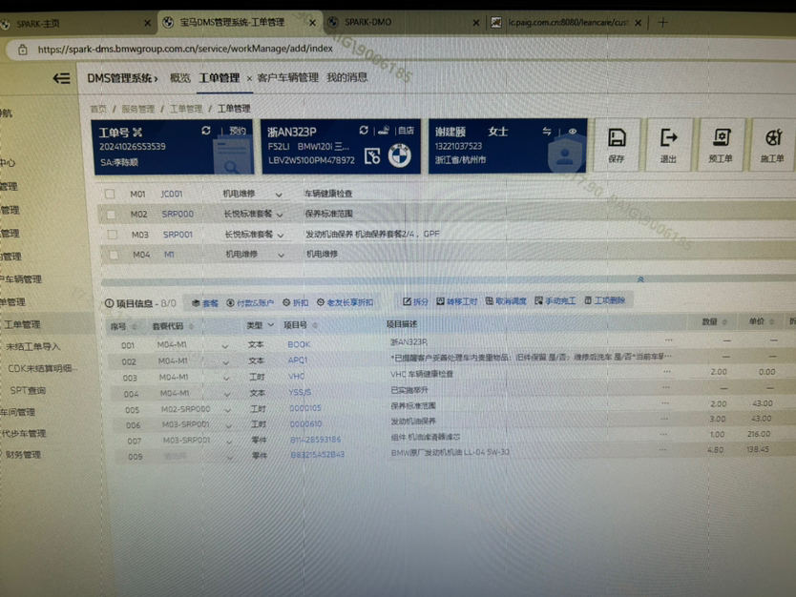Open item link 0000105 in row 005

[x=305, y=408]
